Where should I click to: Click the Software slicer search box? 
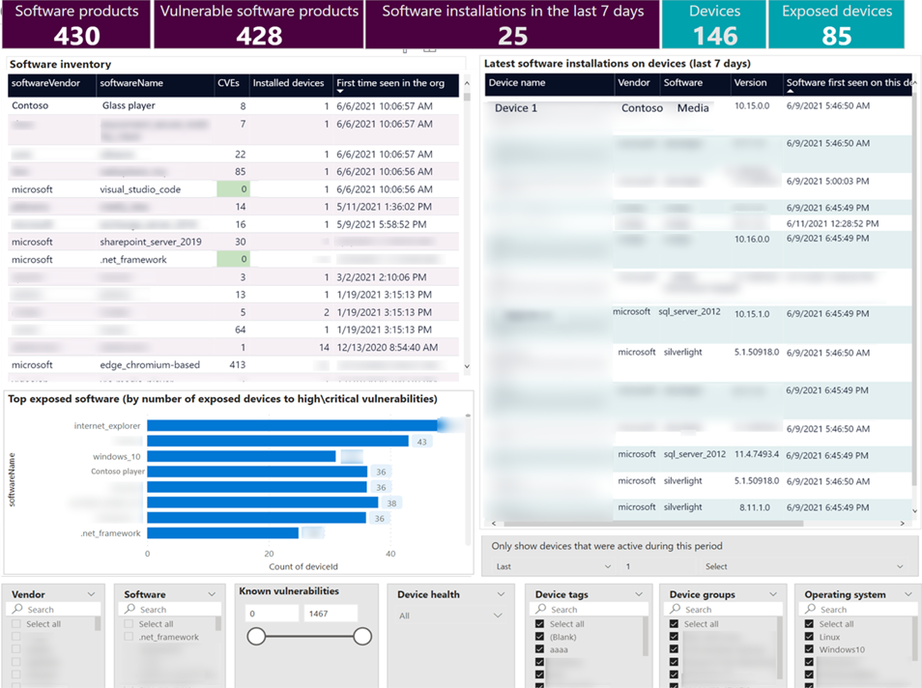point(170,609)
